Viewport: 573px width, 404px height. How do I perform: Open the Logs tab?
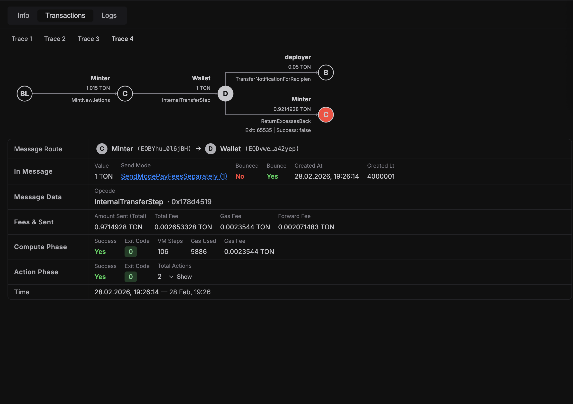click(x=109, y=15)
